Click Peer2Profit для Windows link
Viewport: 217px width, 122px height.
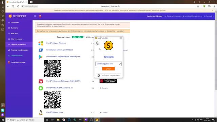point(56,43)
